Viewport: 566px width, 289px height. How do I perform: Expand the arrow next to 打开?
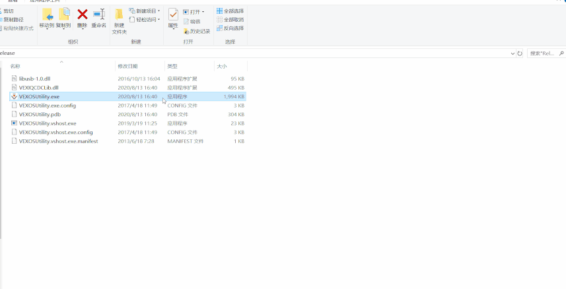tap(203, 12)
